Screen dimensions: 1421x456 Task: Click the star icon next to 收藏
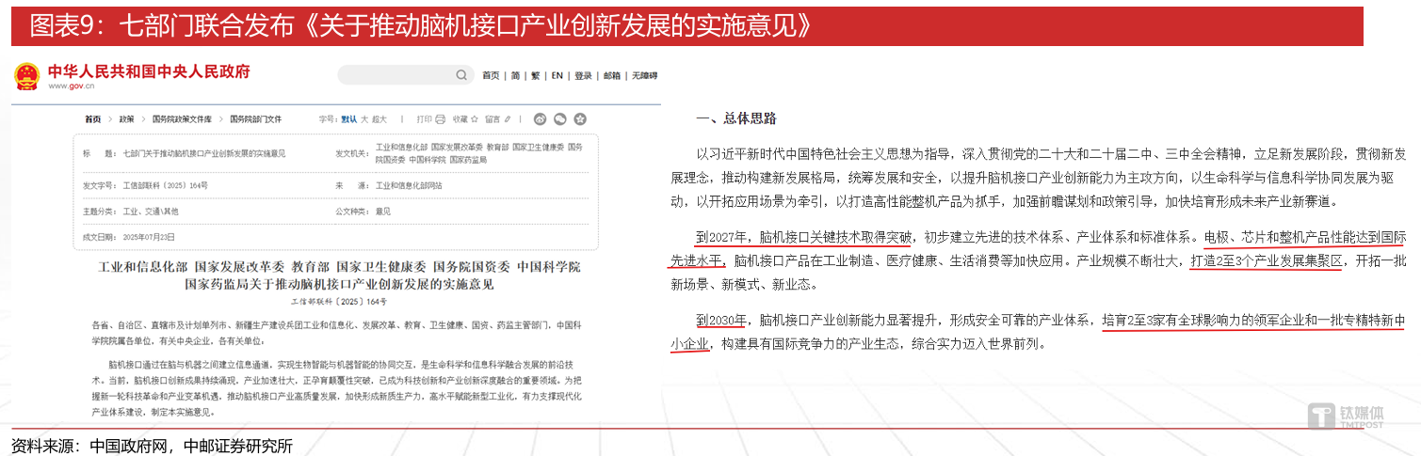475,119
